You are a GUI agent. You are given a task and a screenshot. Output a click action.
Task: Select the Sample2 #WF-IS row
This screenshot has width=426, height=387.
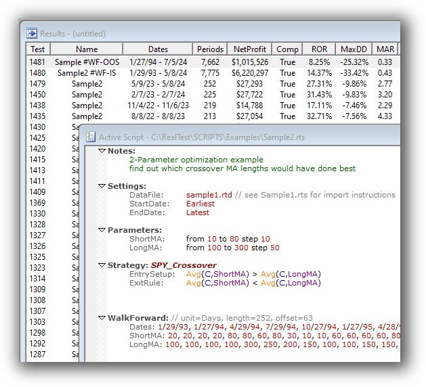(x=87, y=72)
